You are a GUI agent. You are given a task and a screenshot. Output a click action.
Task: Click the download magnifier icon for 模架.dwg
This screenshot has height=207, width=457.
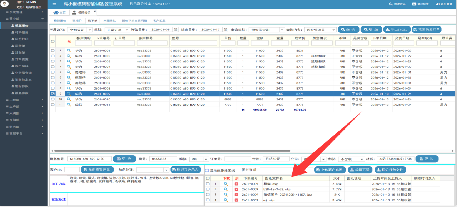[x=226, y=184]
